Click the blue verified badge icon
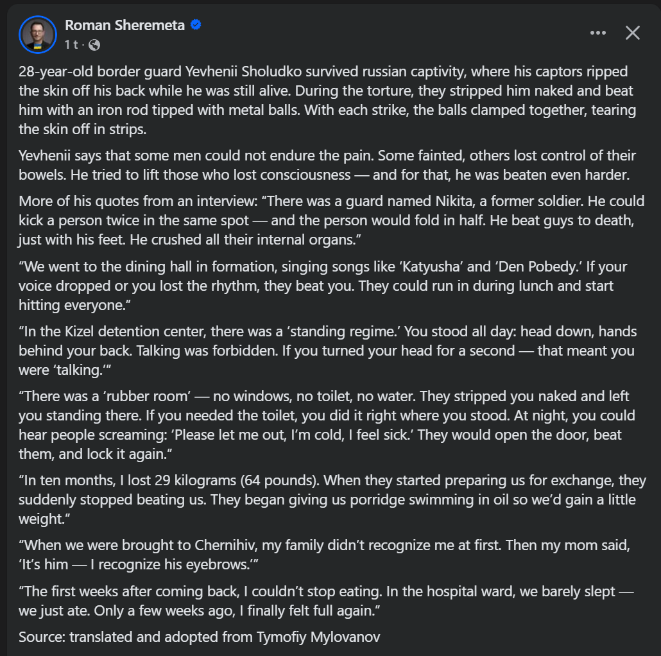Image resolution: width=661 pixels, height=656 pixels. pyautogui.click(x=196, y=25)
